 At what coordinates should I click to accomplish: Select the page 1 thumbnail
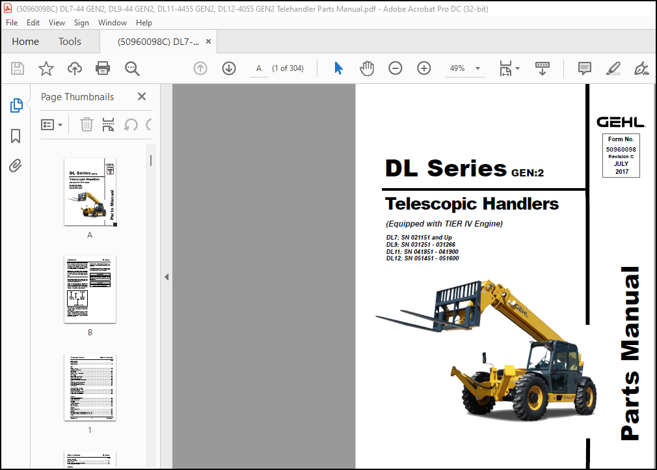[90, 387]
